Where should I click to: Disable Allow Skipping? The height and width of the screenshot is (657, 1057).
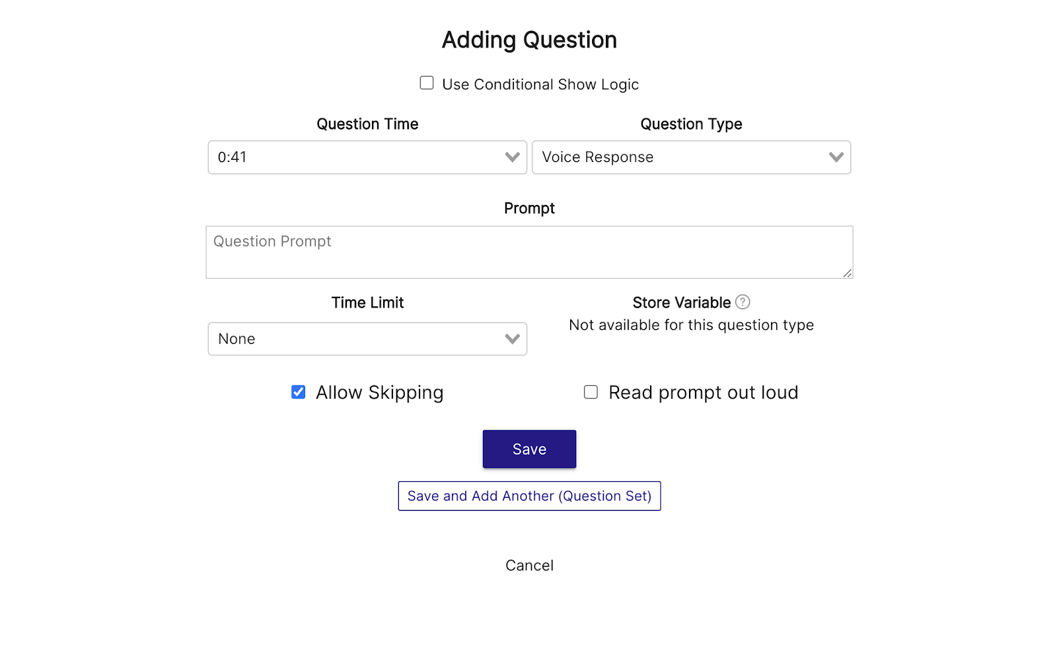tap(298, 391)
